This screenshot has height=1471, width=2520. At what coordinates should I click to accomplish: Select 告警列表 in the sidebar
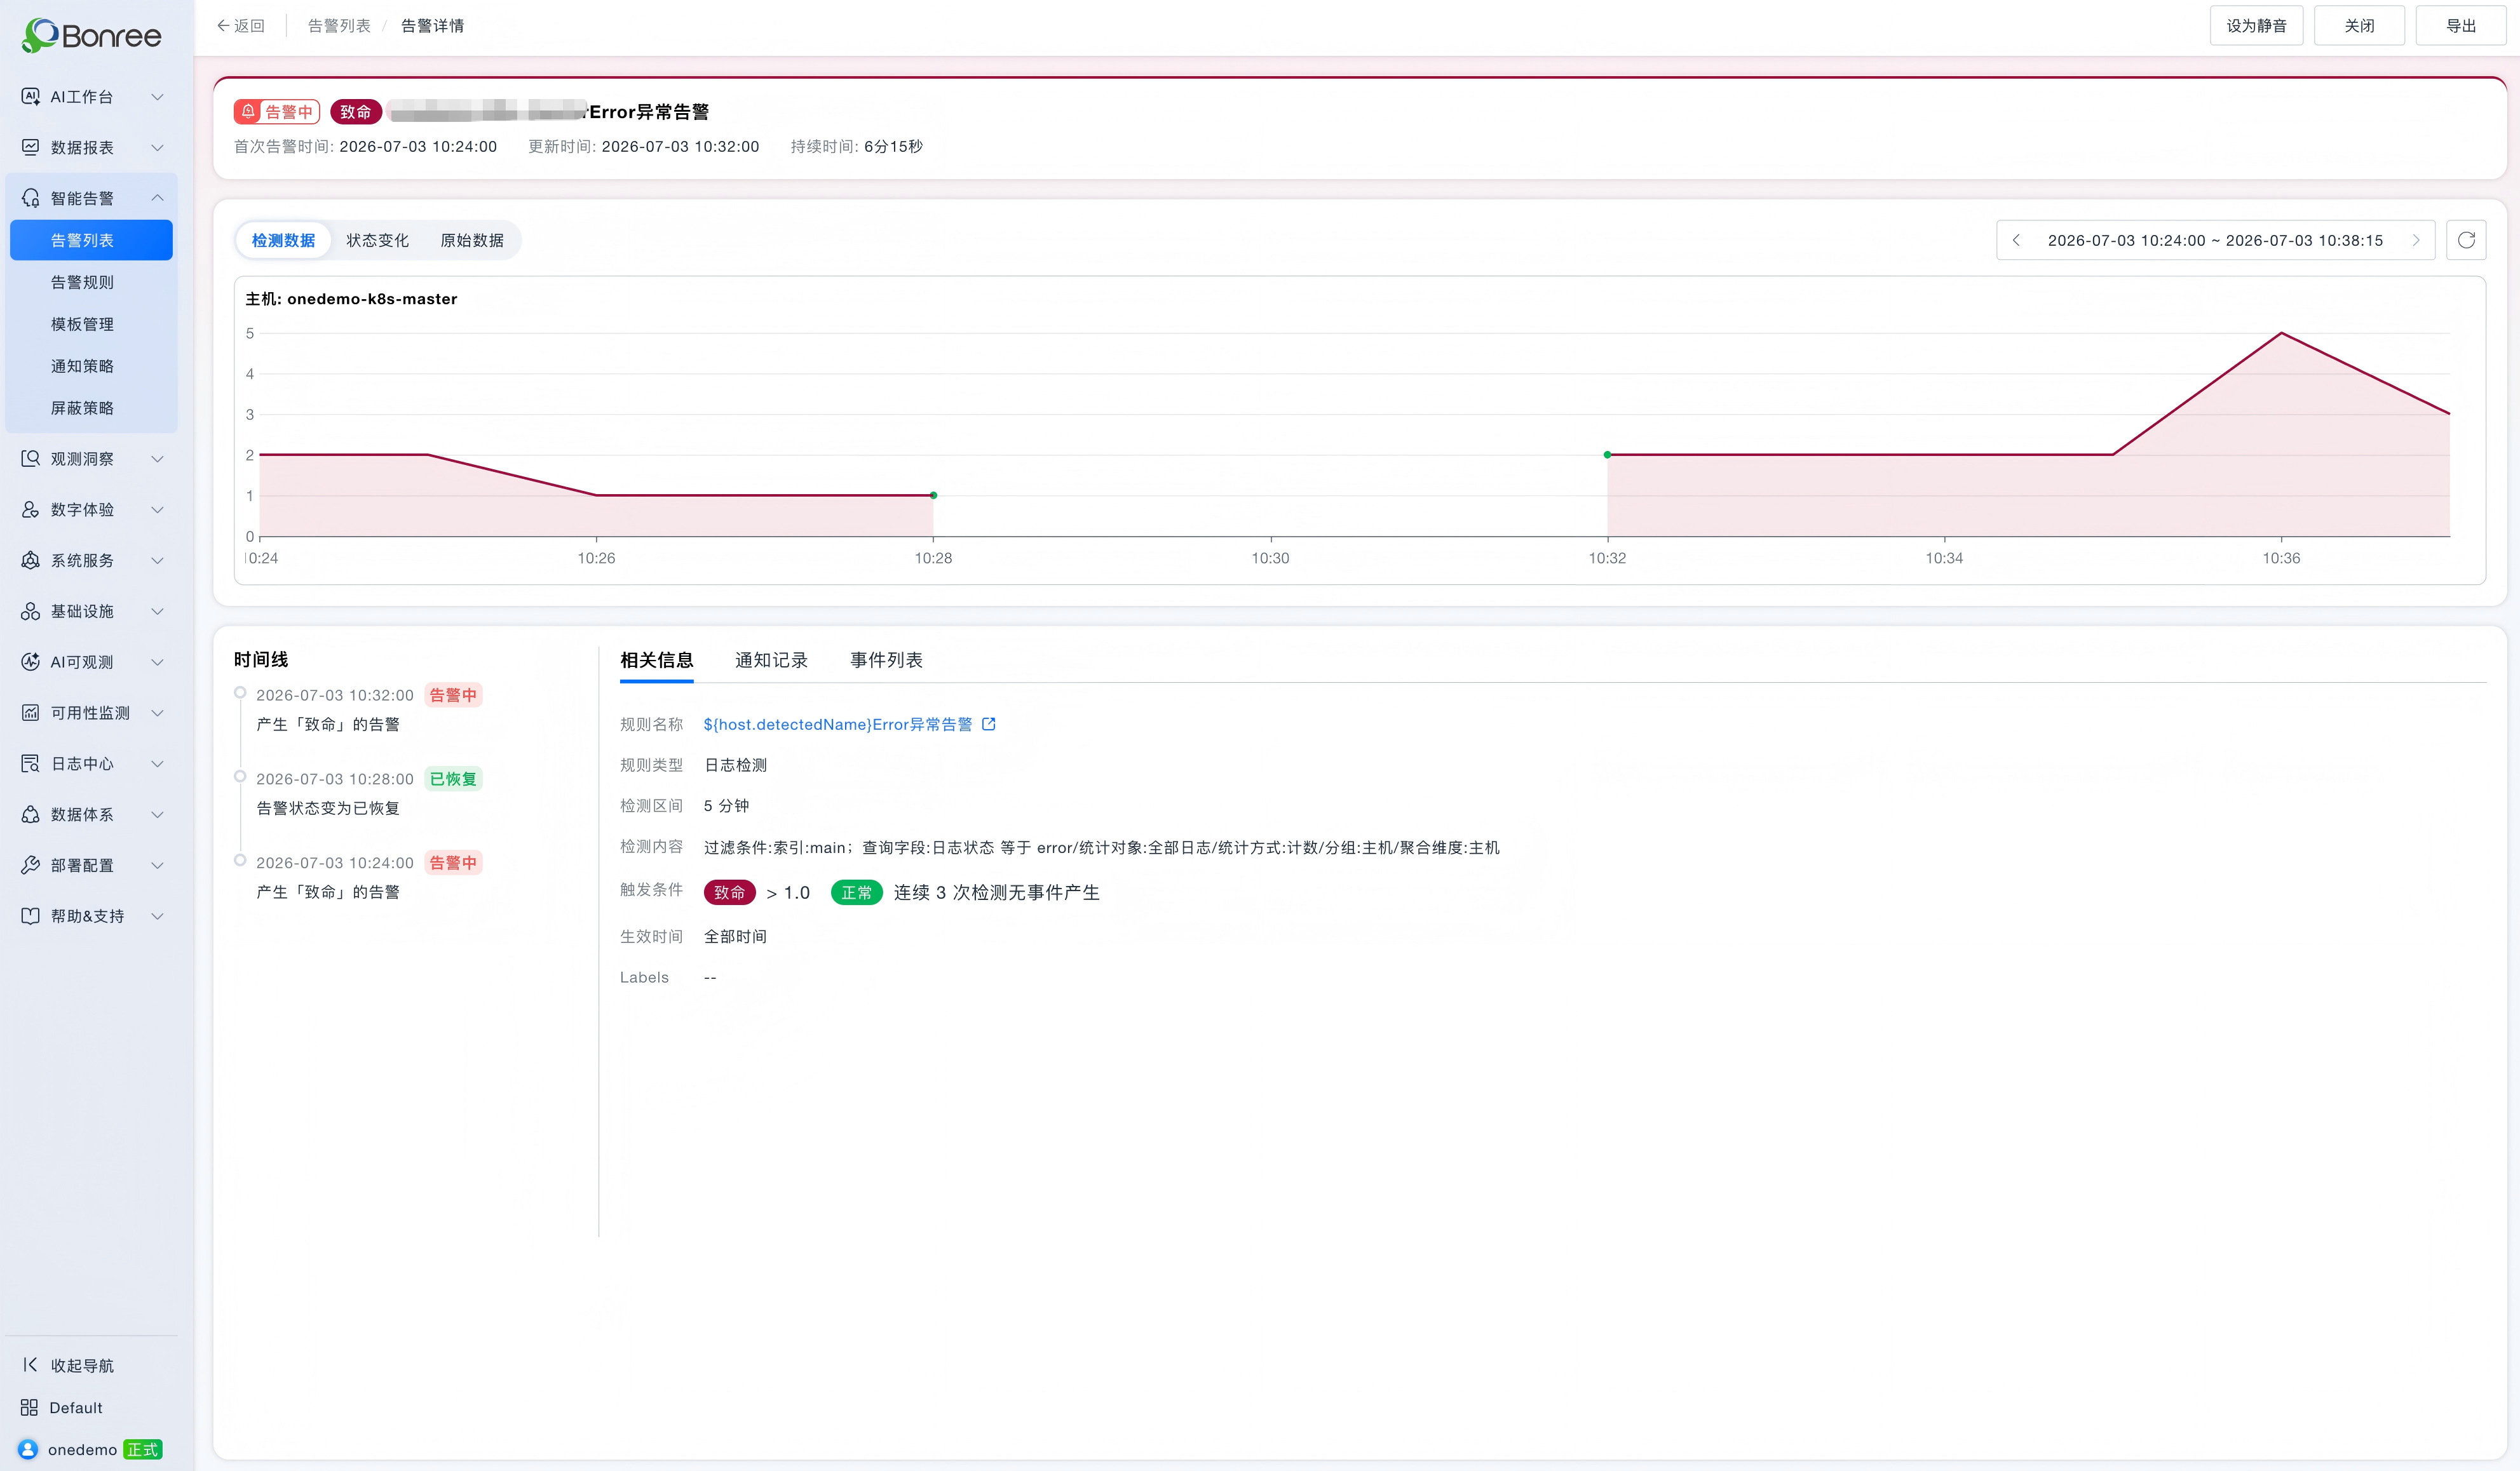(x=91, y=240)
